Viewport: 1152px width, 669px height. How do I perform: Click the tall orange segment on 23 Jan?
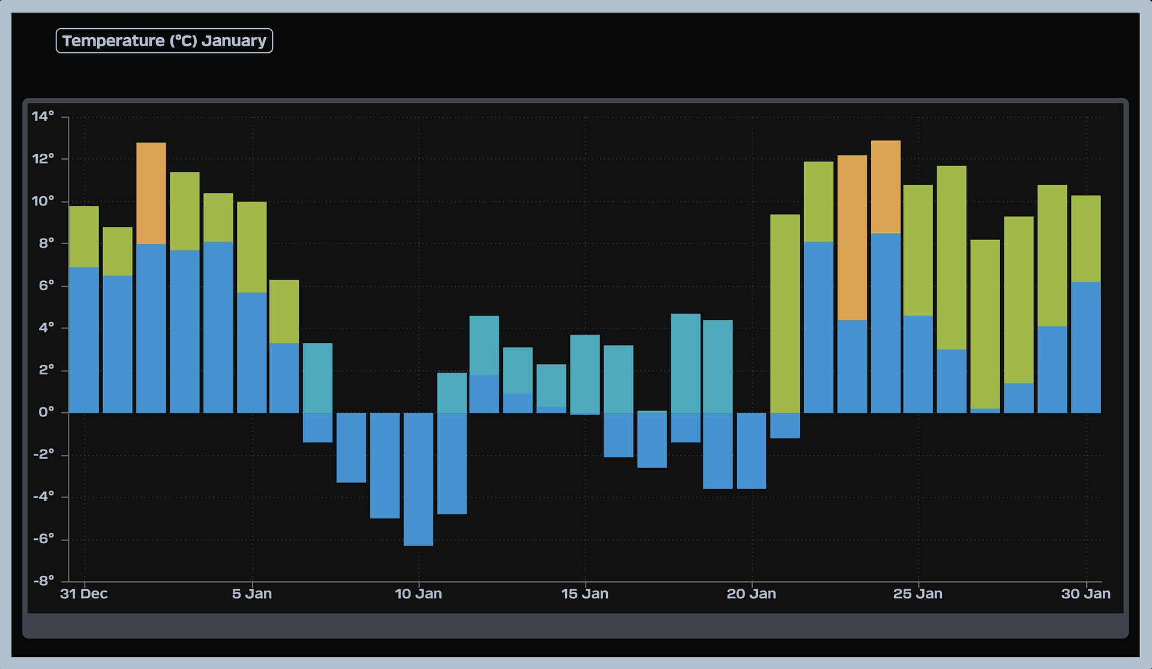click(852, 238)
